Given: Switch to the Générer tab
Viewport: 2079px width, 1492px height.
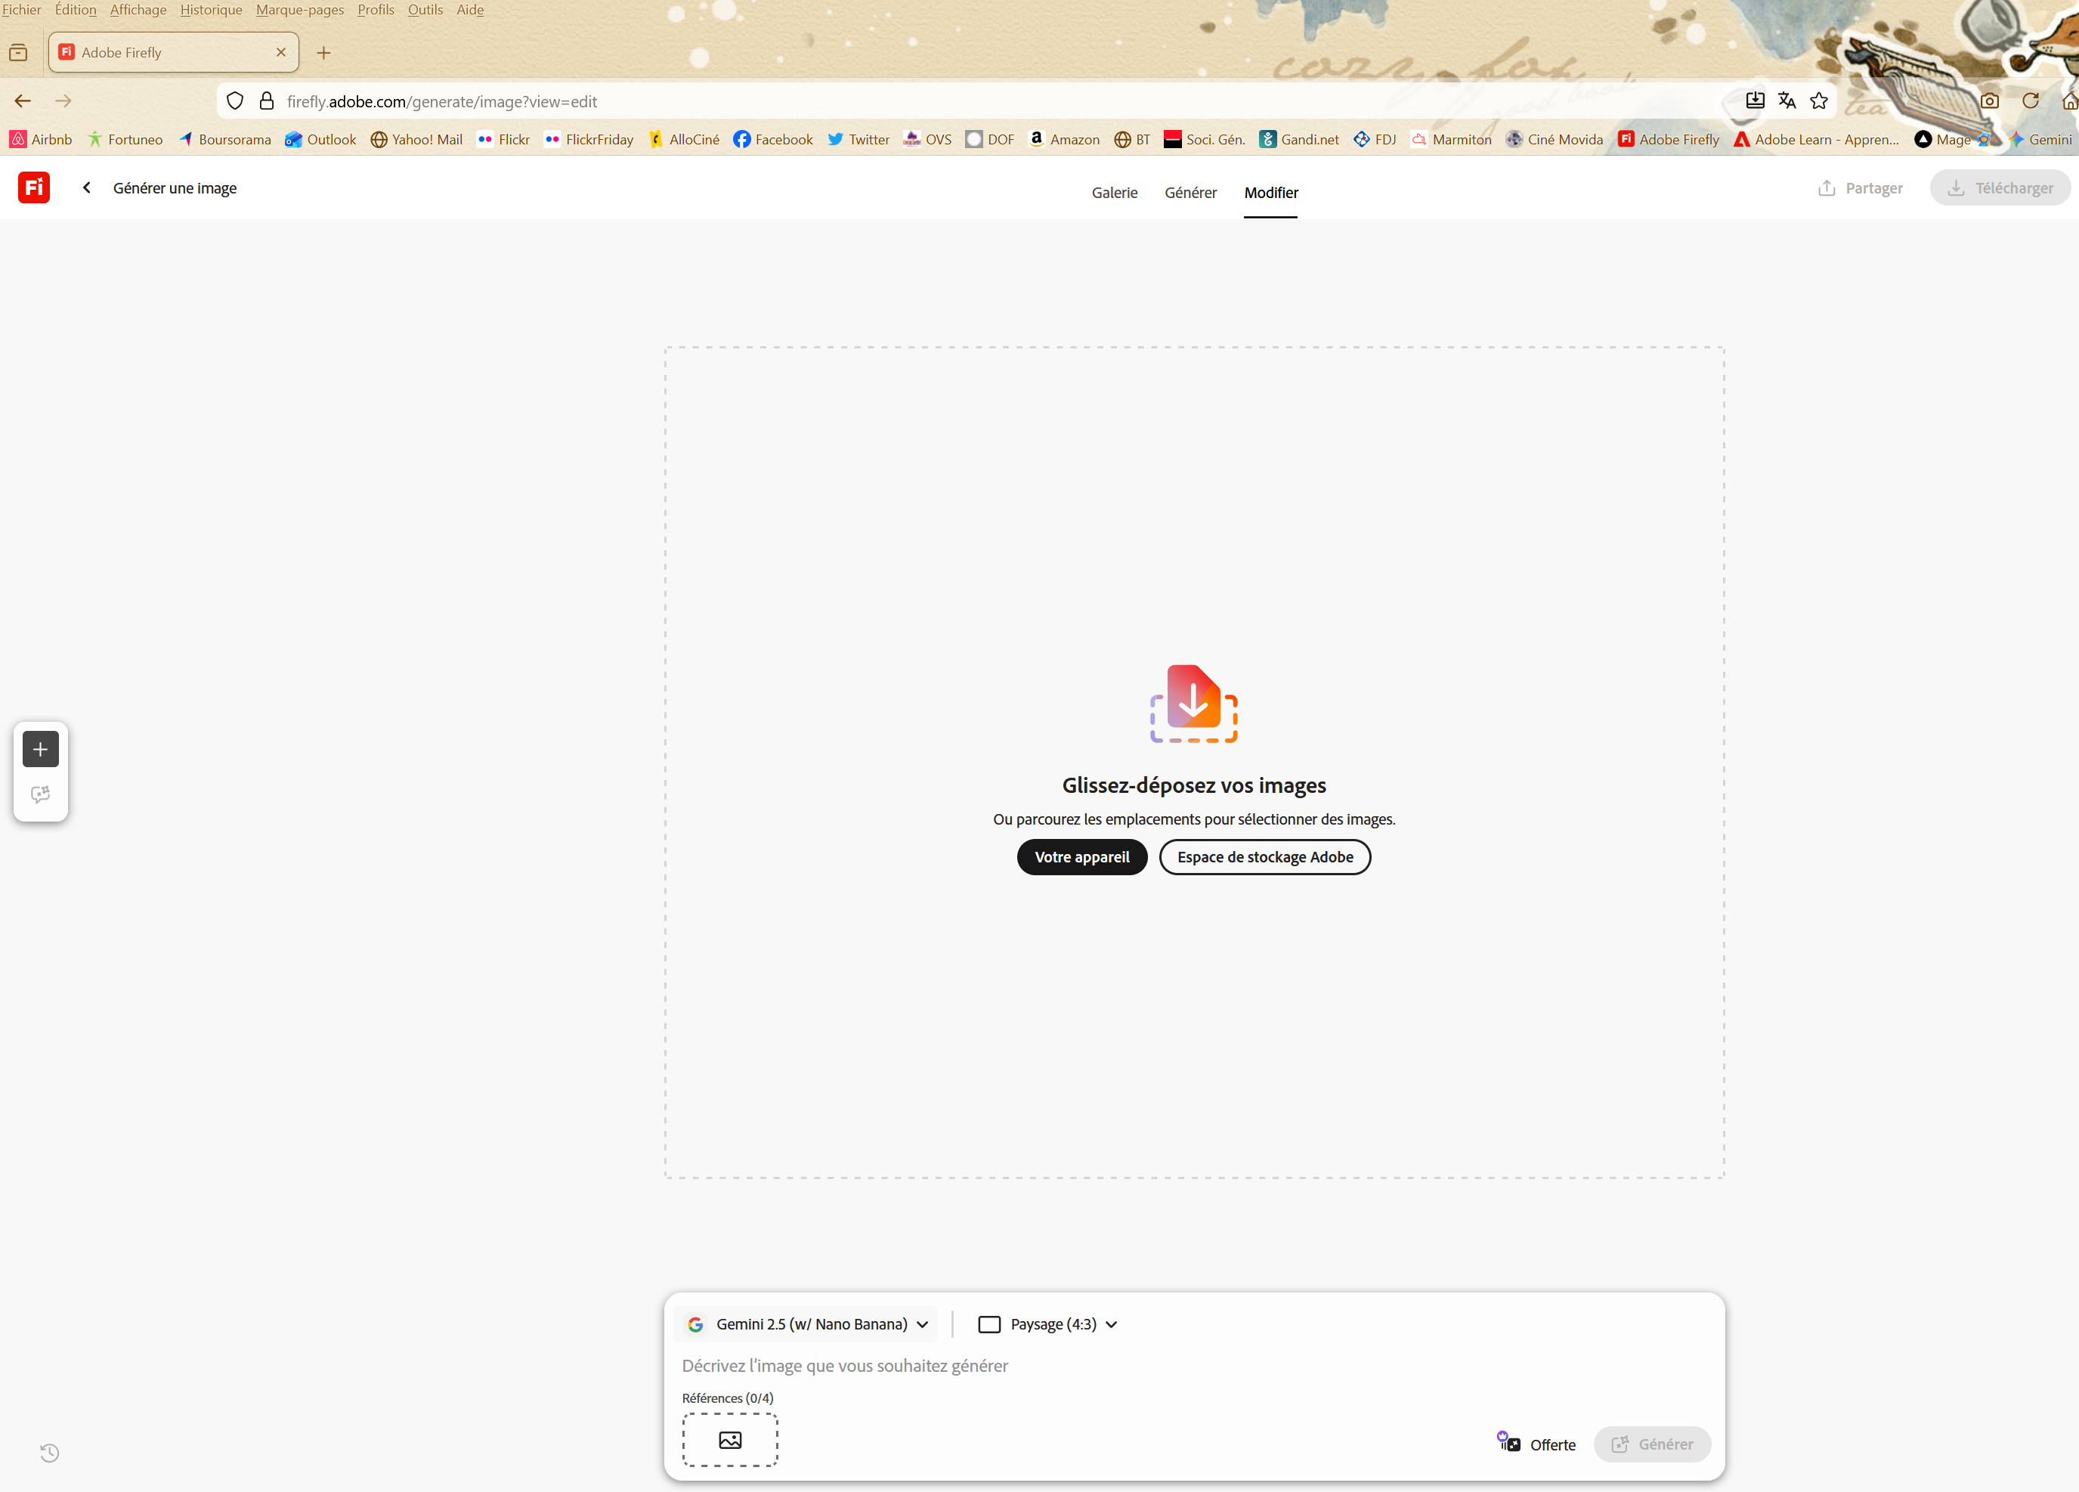Looking at the screenshot, I should pos(1190,193).
